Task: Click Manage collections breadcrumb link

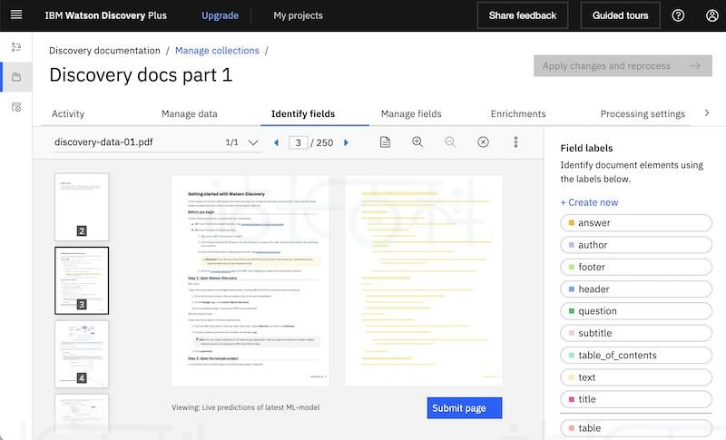Action: (x=217, y=51)
